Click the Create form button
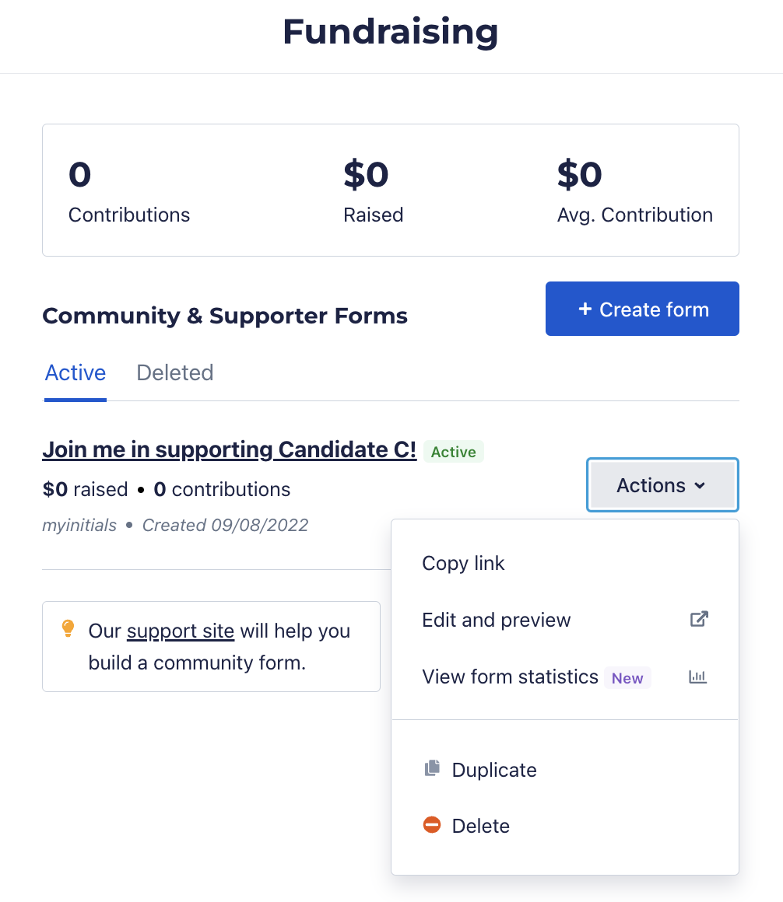This screenshot has height=902, width=783. pos(643,309)
